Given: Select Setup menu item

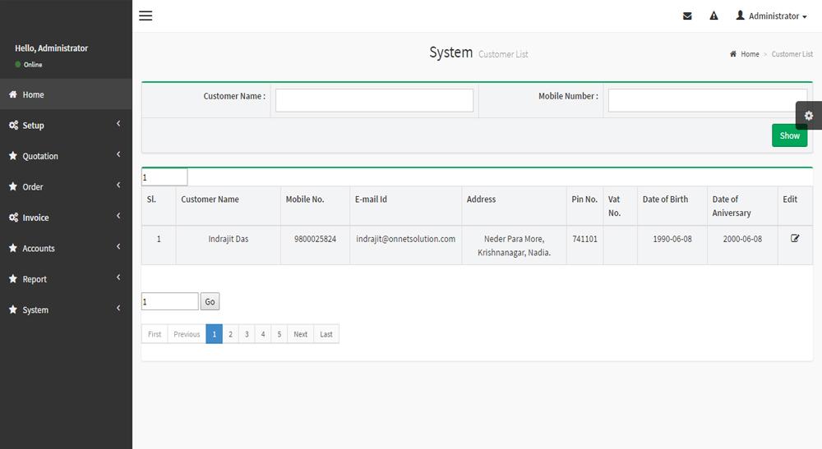Looking at the screenshot, I should pos(66,125).
